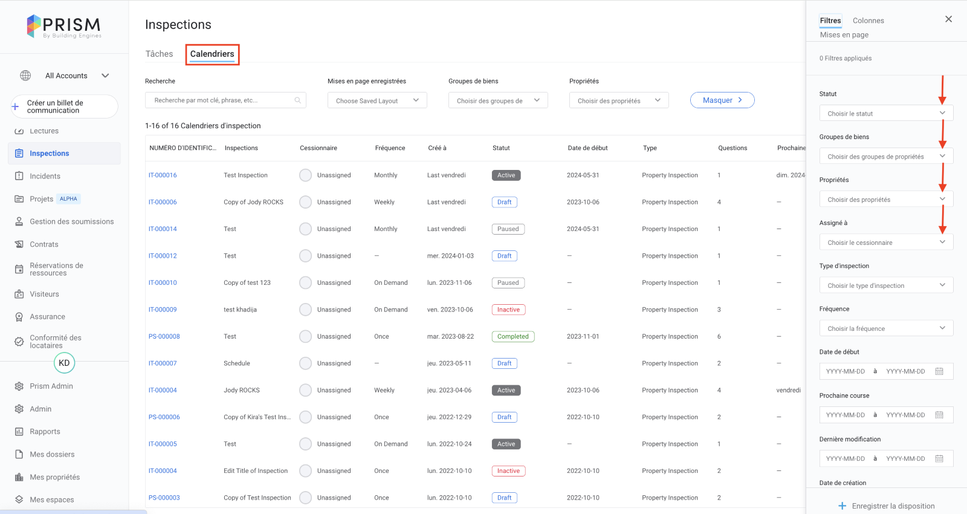Image resolution: width=967 pixels, height=514 pixels.
Task: Open the Visiteurs section icon
Action: pos(19,294)
